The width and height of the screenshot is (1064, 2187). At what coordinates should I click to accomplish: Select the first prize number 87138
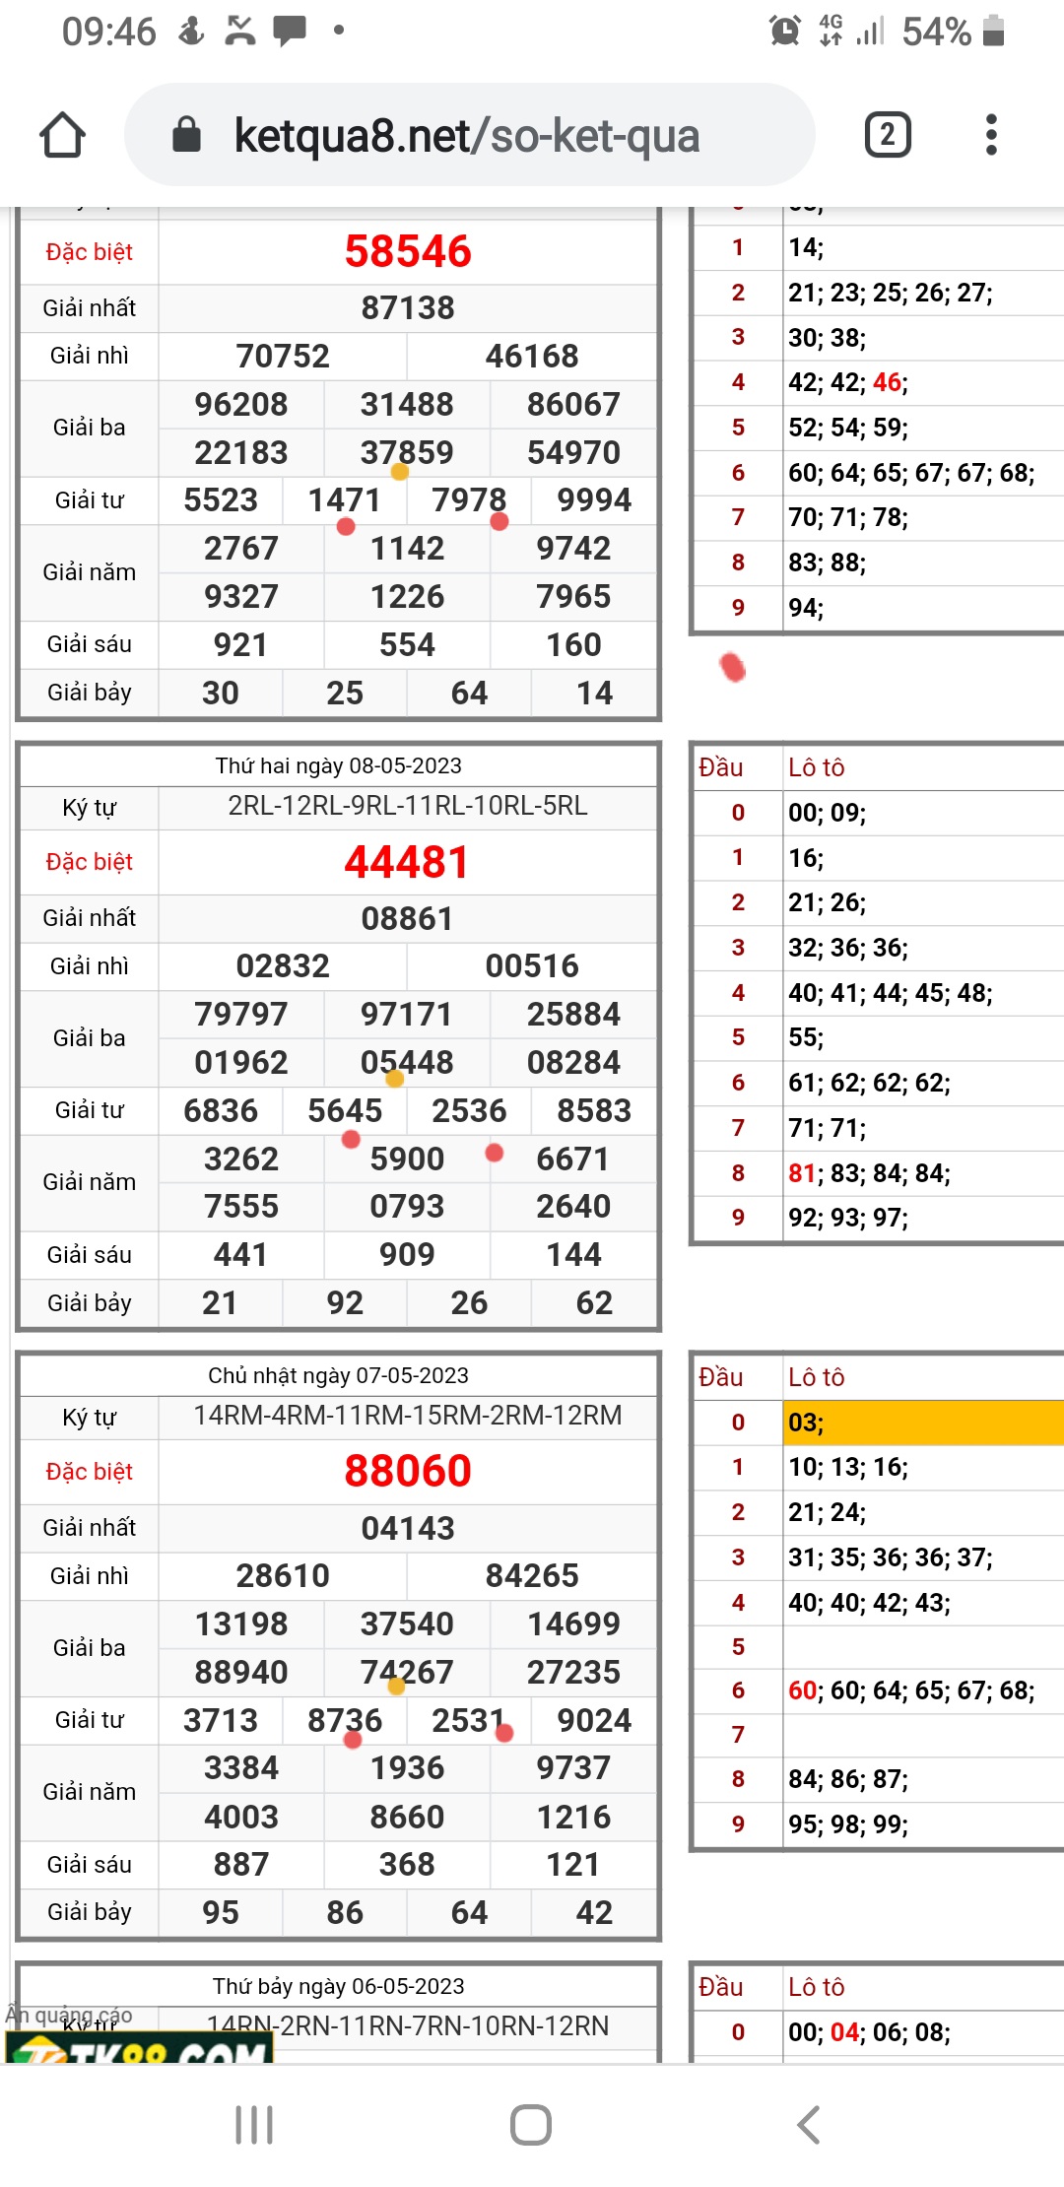(x=408, y=307)
